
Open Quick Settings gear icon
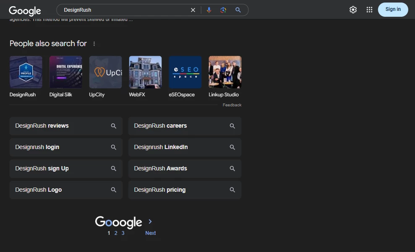pyautogui.click(x=353, y=10)
